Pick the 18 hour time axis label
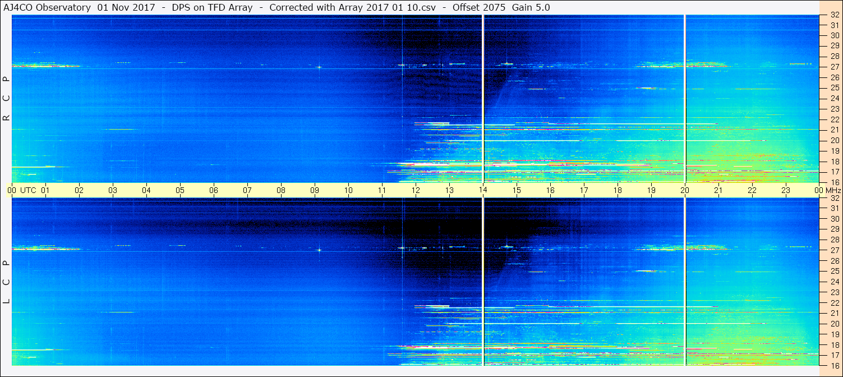 [x=618, y=190]
